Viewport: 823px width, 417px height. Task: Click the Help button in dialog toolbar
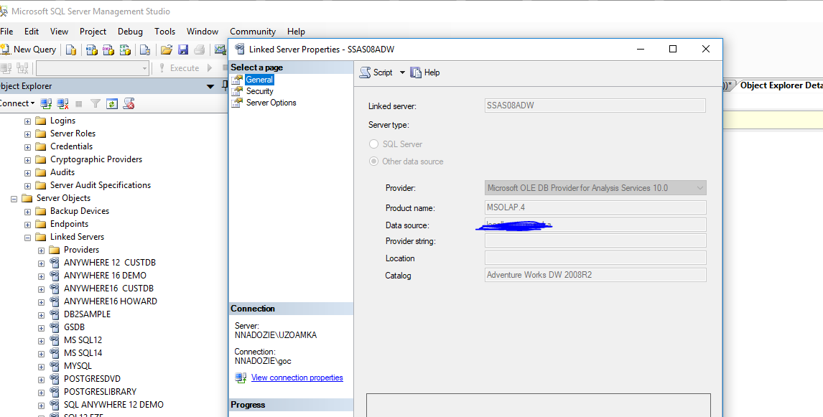click(425, 72)
